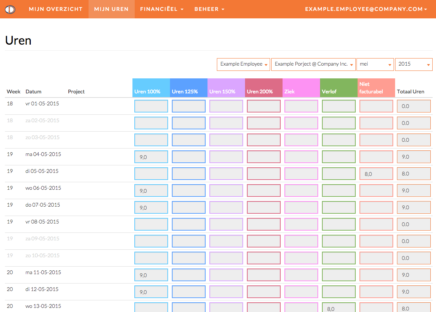Click the Verlof field for wo 13-05-2015
The image size is (436, 312).
pos(339,307)
